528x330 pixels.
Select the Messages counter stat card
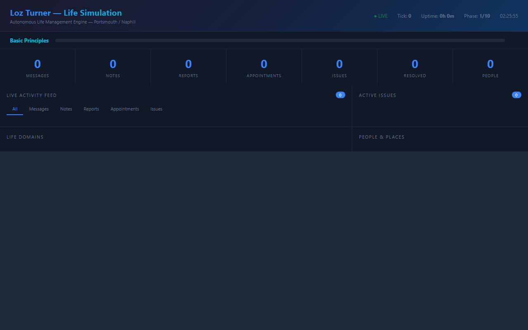(x=38, y=68)
